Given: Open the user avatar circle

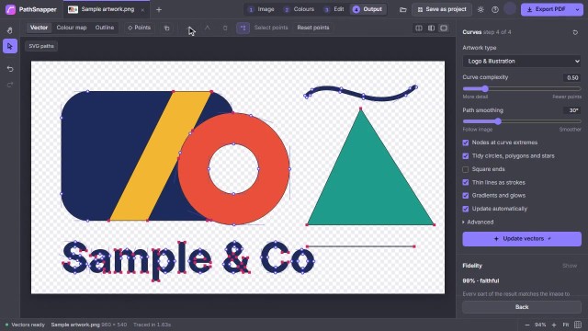Looking at the screenshot, I should tap(510, 9).
